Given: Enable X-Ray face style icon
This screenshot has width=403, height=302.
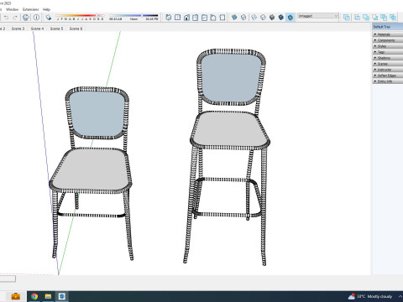Looking at the screenshot, I should 234,18.
